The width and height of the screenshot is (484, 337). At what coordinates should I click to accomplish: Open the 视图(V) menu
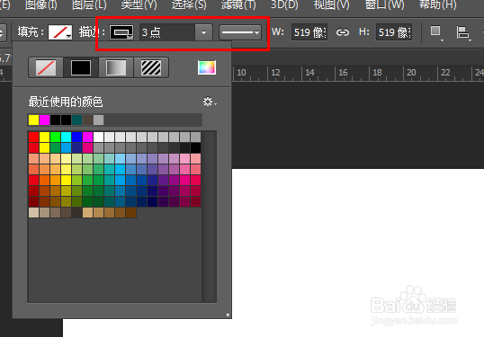[332, 4]
